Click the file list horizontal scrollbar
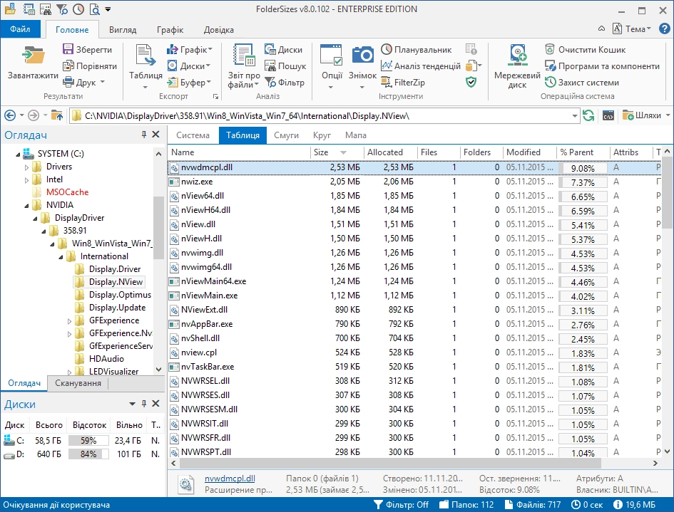Viewport: 674px width, 512px height. point(389,463)
